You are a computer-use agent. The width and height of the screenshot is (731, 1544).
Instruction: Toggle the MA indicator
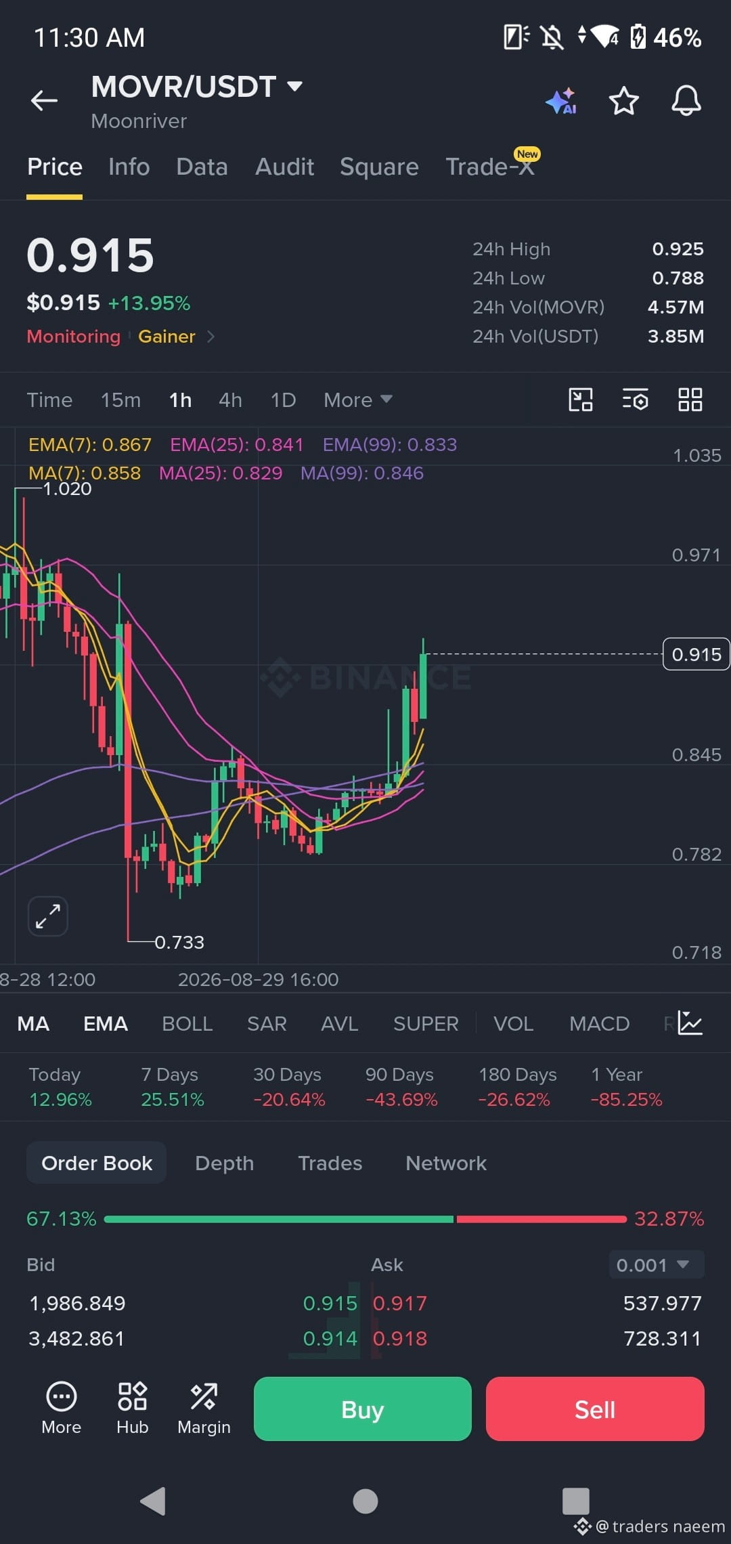[x=33, y=1023]
